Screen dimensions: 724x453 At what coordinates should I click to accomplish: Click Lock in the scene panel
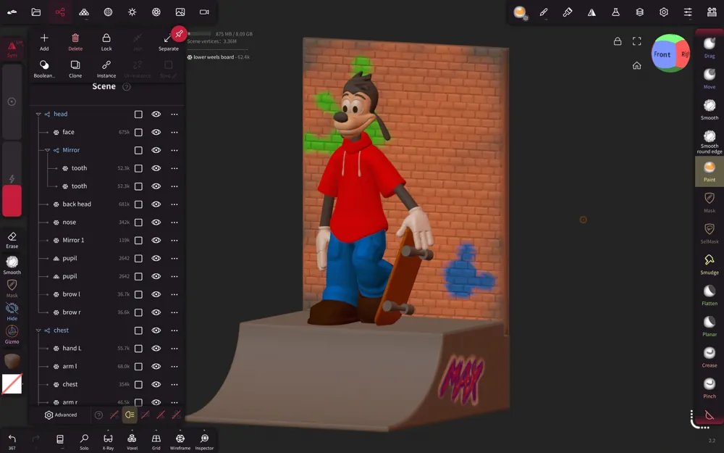point(106,41)
